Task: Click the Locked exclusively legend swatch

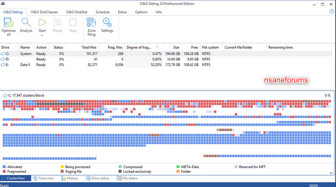Action: point(120,171)
